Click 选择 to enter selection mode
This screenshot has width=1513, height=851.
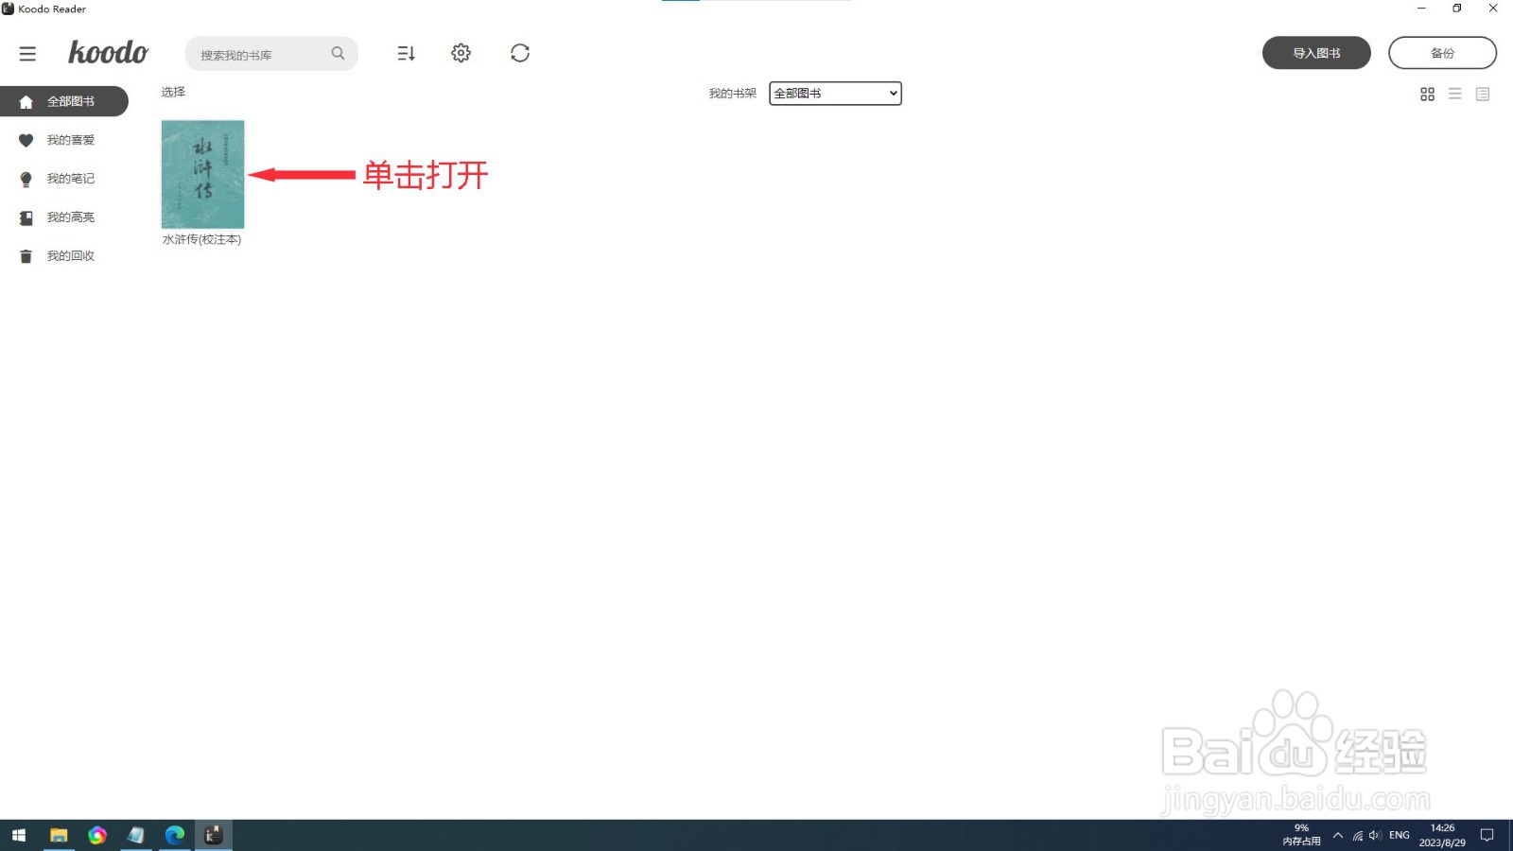(173, 92)
